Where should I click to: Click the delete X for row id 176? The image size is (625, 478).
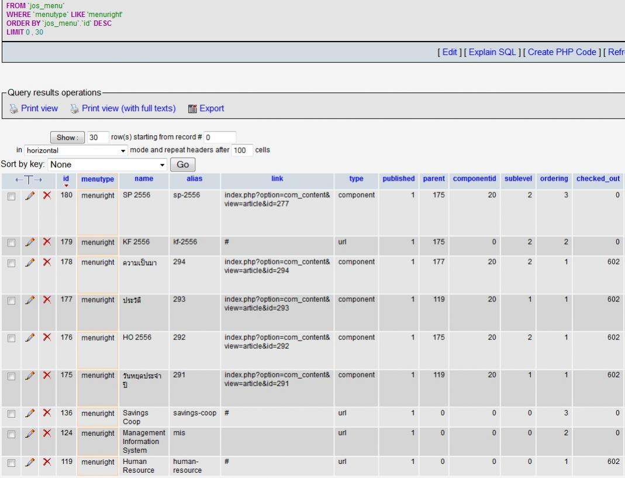pyautogui.click(x=47, y=337)
